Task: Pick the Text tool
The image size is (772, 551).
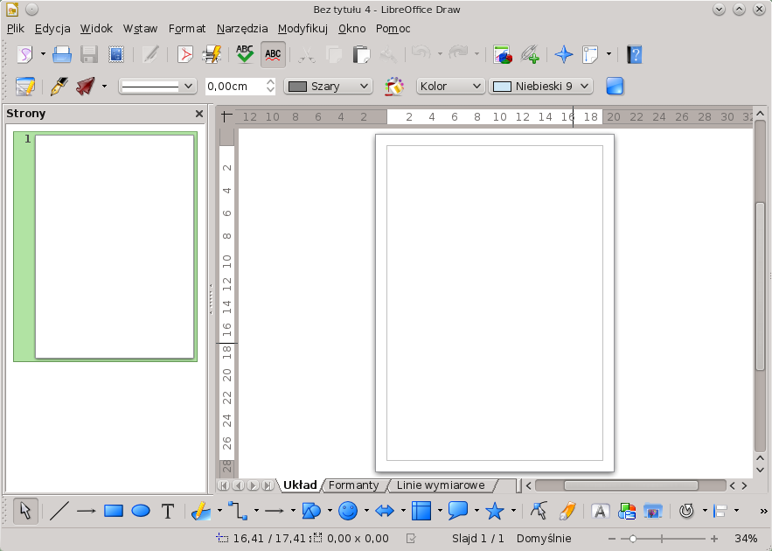Action: [x=168, y=512]
